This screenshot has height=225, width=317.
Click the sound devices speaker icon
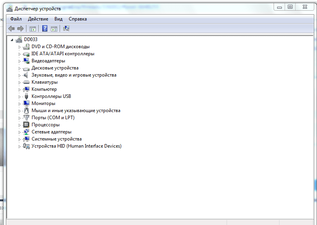pos(26,75)
